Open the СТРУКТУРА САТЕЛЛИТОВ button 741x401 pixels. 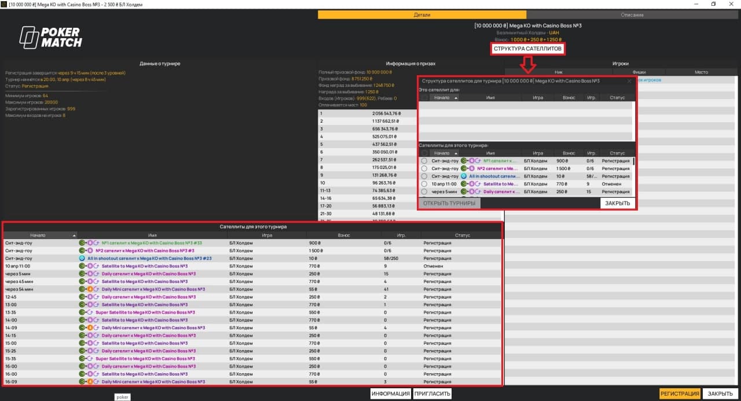click(527, 49)
